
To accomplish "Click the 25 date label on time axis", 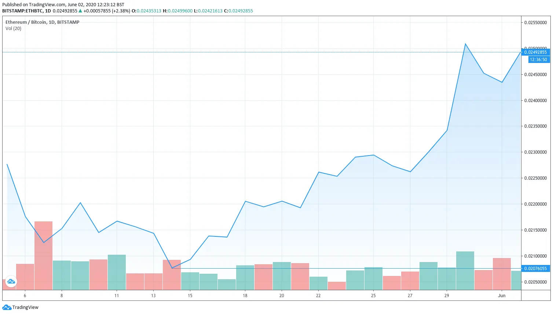I will [373, 296].
